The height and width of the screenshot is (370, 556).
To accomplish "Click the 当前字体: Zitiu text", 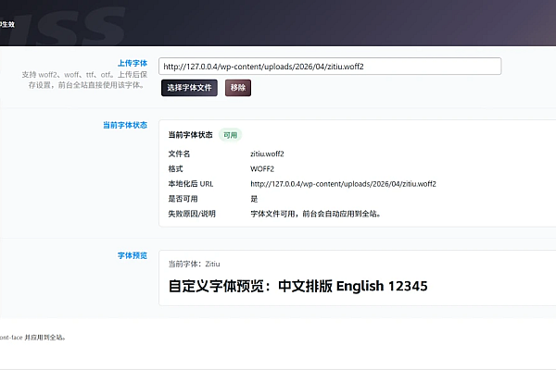I will tap(194, 264).
